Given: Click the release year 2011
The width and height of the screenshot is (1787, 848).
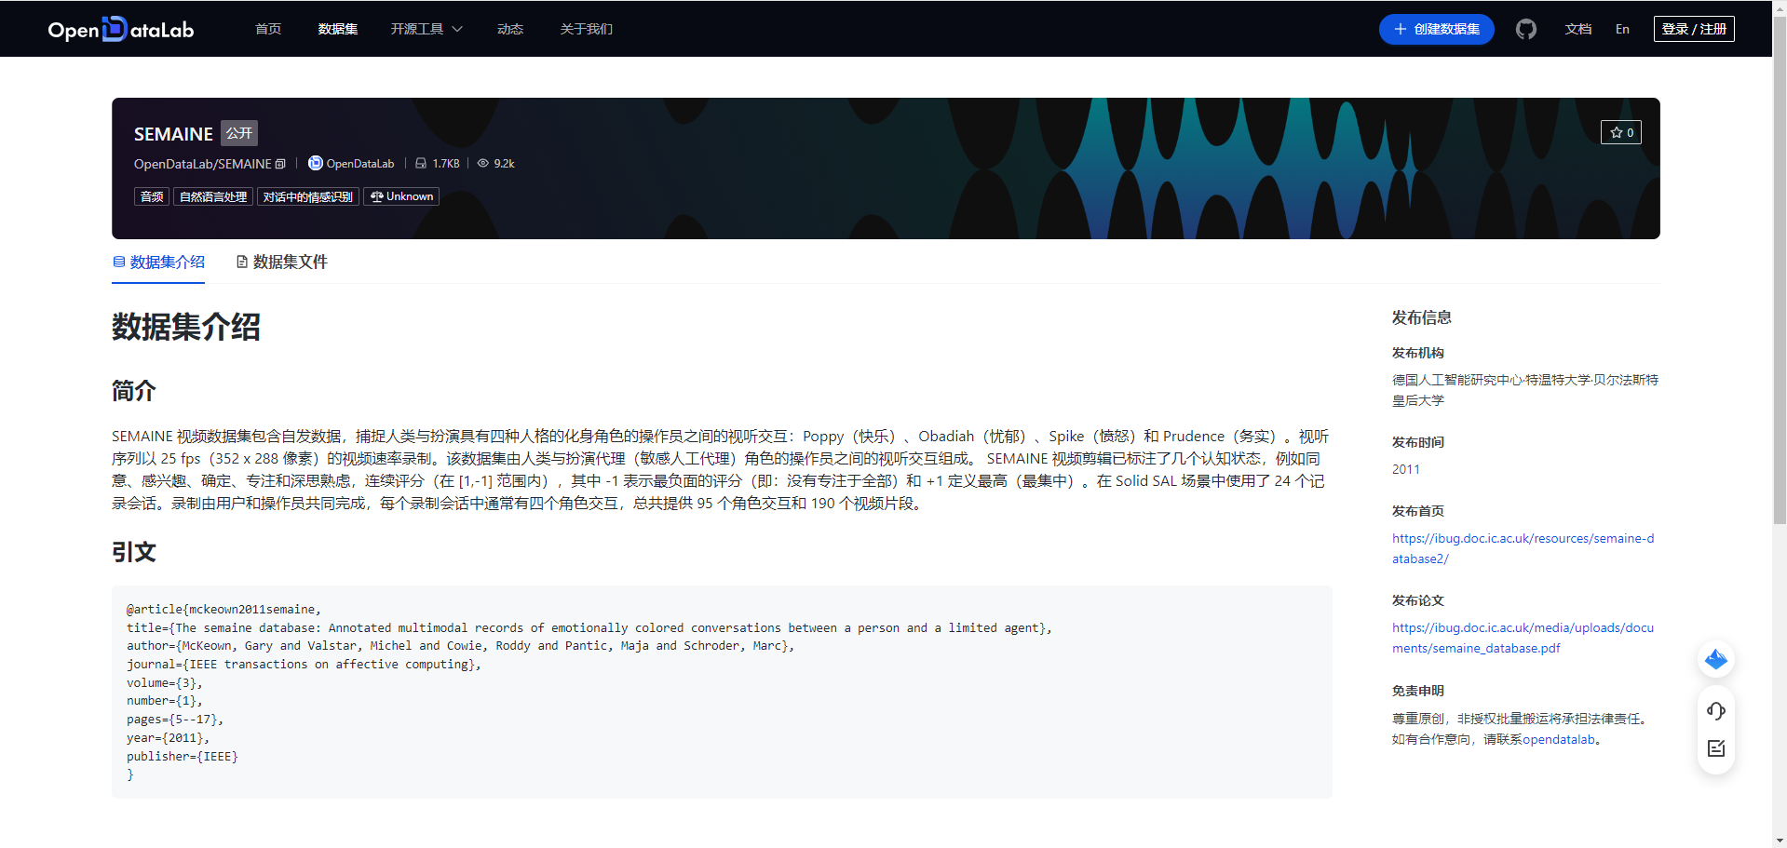Looking at the screenshot, I should pyautogui.click(x=1406, y=469).
